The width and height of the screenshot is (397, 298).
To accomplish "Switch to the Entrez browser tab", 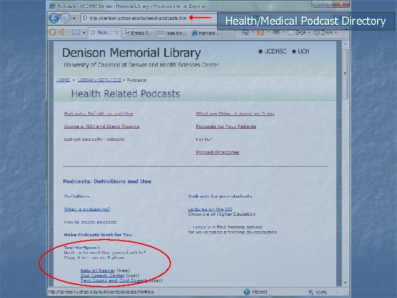I will 138,33.
